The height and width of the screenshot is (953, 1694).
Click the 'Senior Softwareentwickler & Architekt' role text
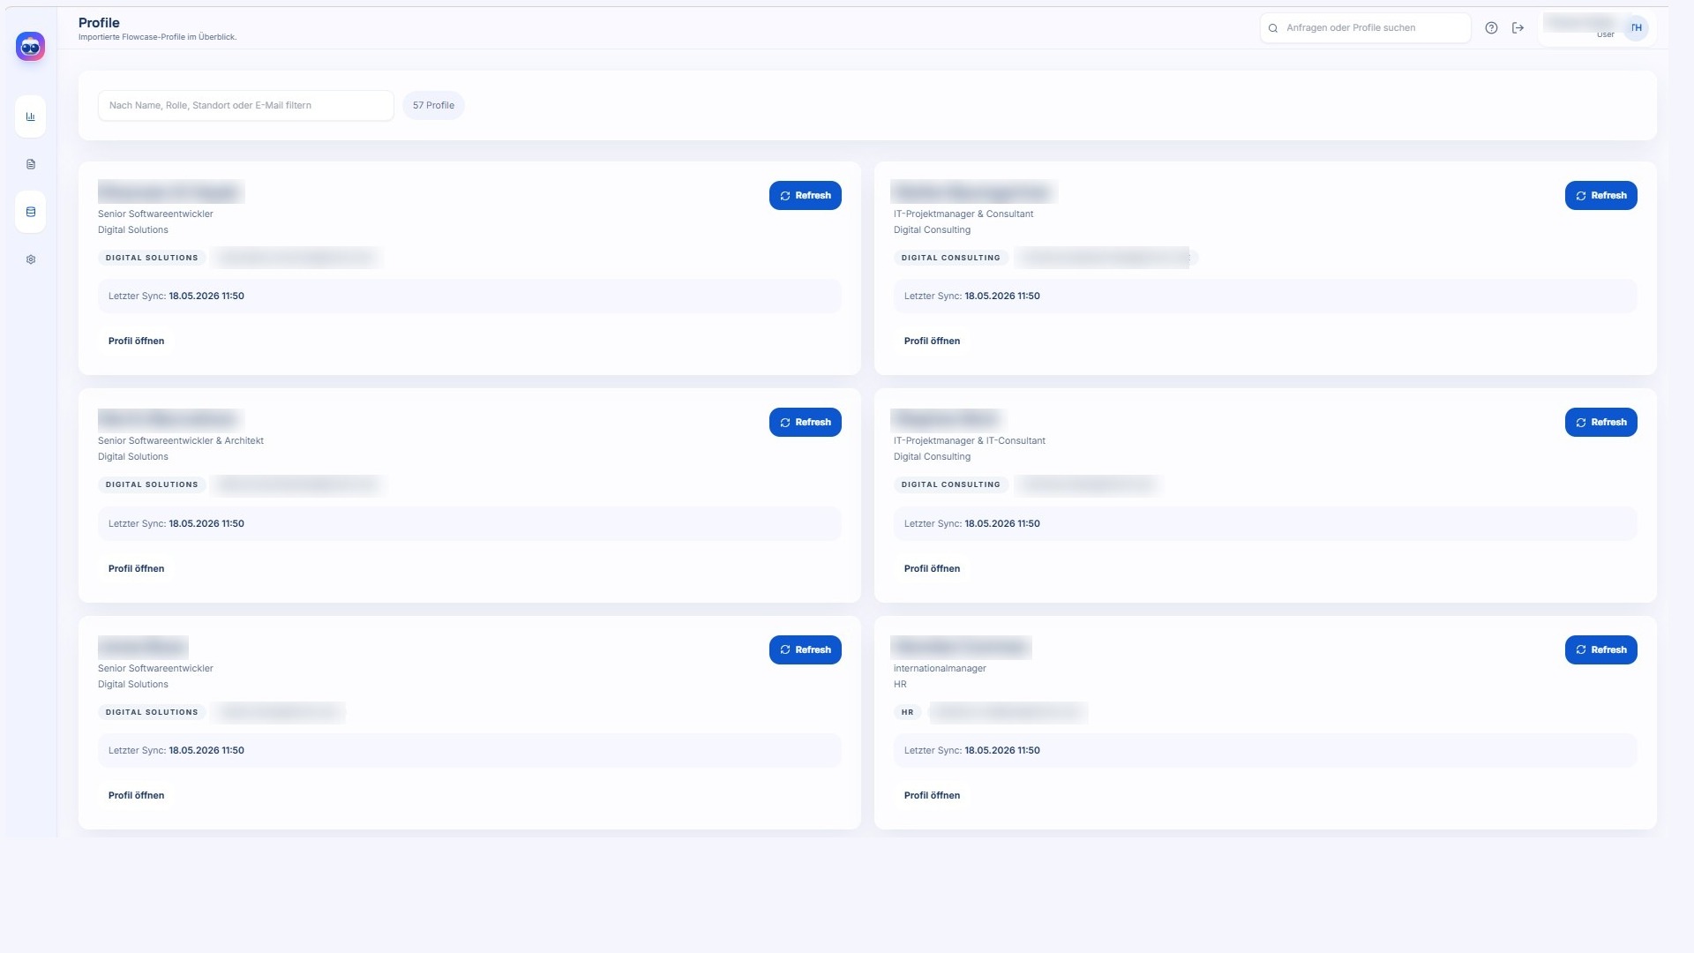click(180, 440)
